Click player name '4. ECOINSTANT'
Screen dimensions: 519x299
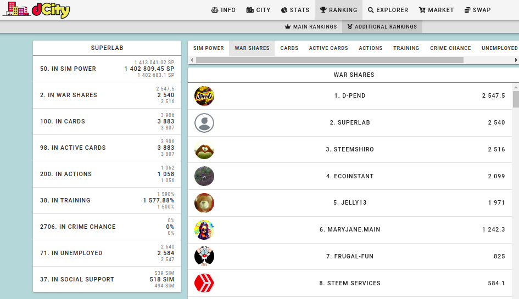[350, 176]
